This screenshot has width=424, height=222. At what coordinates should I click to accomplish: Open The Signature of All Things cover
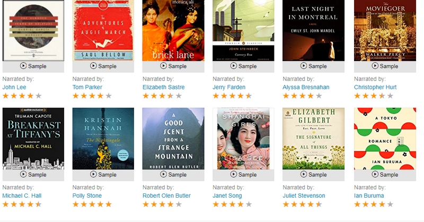[313, 138]
